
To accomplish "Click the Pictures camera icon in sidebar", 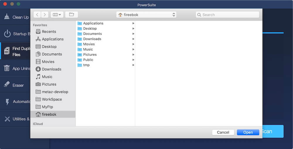I will pyautogui.click(x=38, y=84).
